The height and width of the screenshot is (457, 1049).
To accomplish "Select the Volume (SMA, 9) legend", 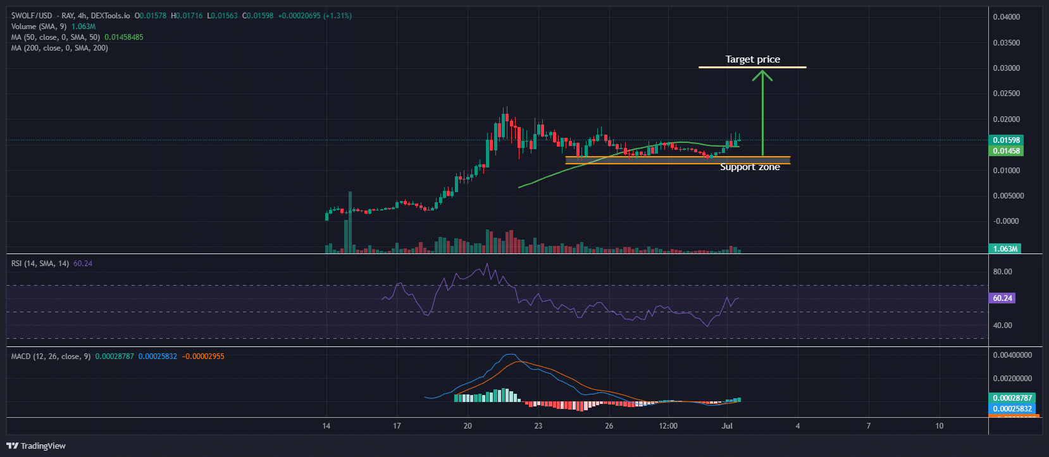I will click(39, 27).
